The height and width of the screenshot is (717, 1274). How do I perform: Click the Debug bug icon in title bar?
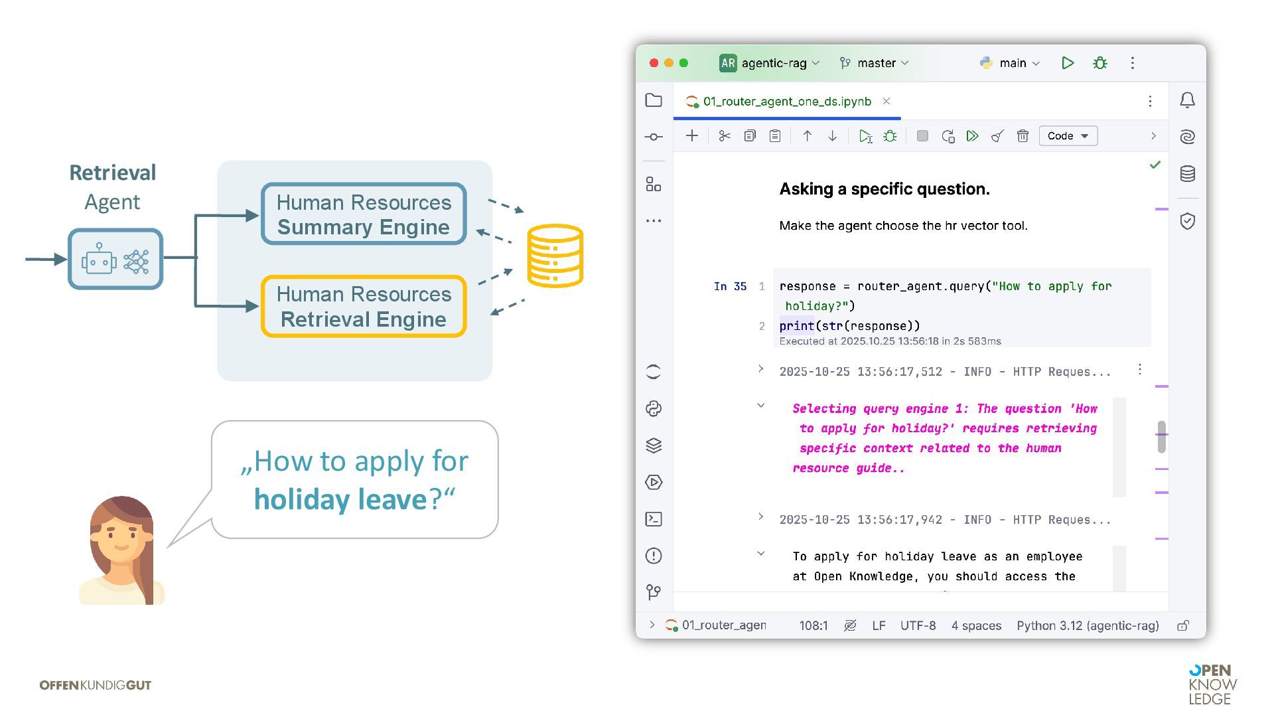pos(1099,63)
